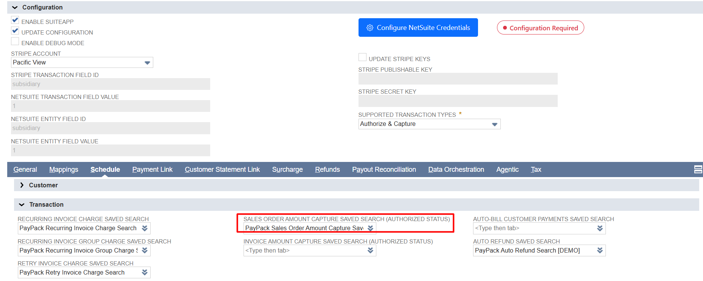Check the Update Stripe Keys checkbox
The image size is (703, 281).
pos(362,57)
